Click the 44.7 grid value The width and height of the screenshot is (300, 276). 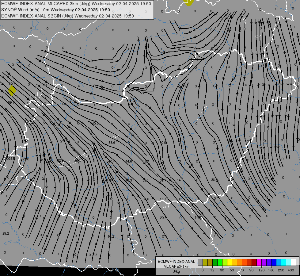[x=146, y=162]
